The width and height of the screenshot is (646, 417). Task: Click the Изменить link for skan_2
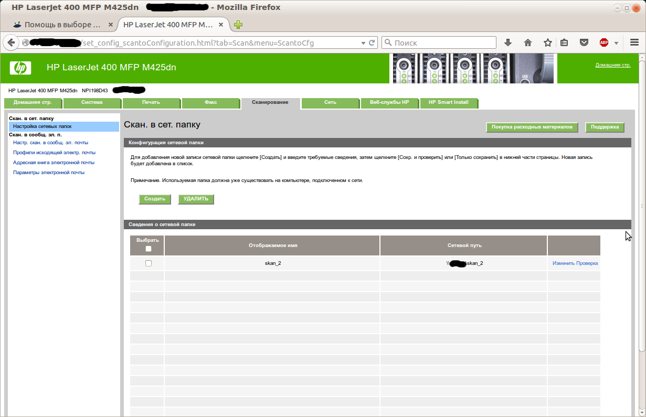564,263
